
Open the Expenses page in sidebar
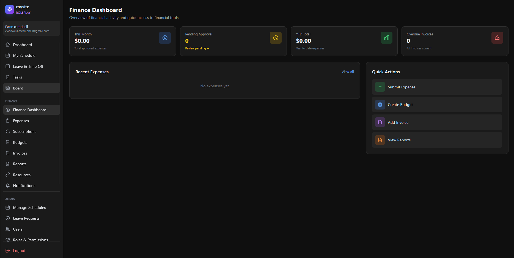coord(21,121)
